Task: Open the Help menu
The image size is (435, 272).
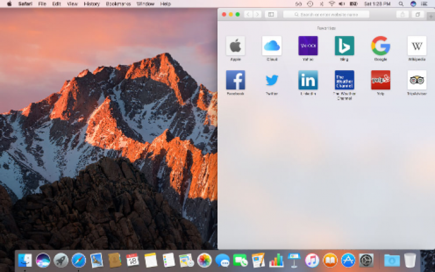Action: (165, 4)
